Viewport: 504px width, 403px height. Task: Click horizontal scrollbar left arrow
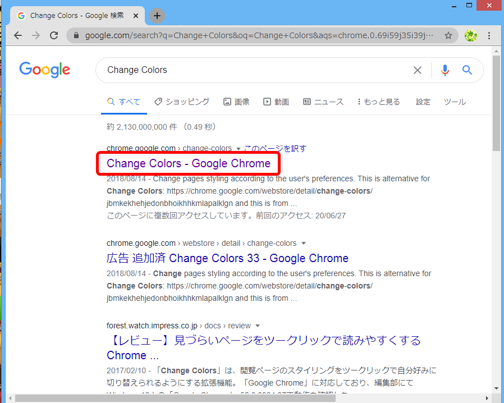tap(10, 399)
